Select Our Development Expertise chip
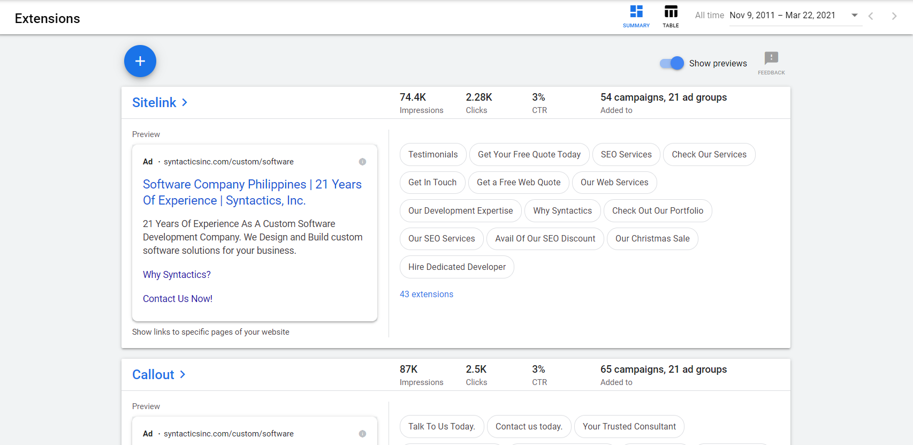The image size is (913, 445). (460, 211)
